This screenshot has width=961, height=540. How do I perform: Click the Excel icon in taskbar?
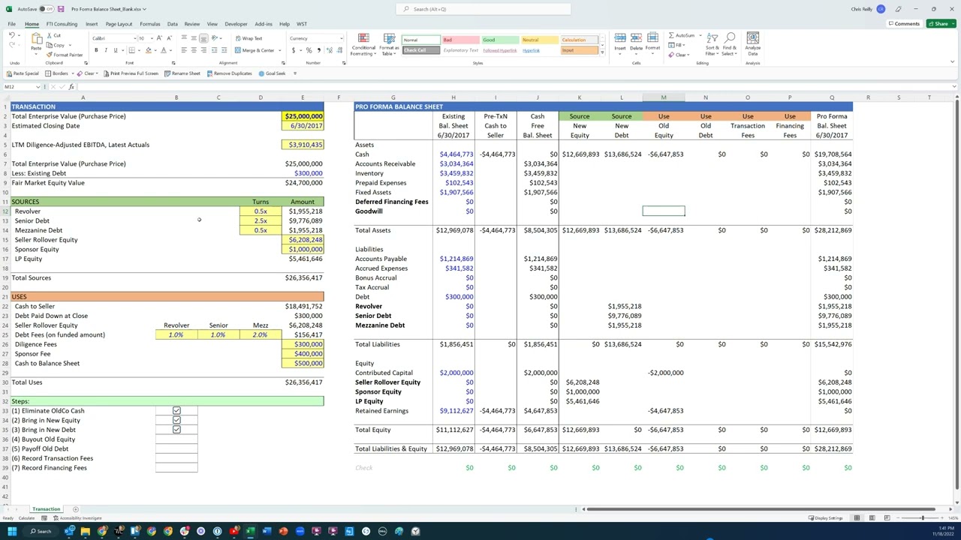[x=250, y=532]
